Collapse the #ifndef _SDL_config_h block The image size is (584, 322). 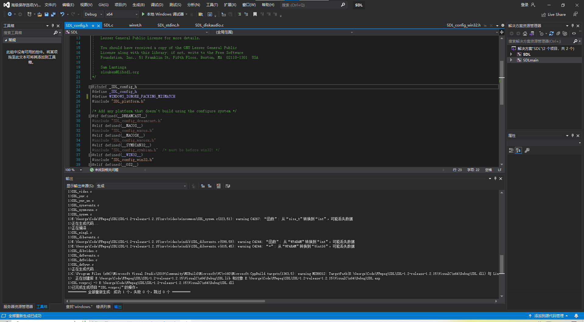coord(90,87)
